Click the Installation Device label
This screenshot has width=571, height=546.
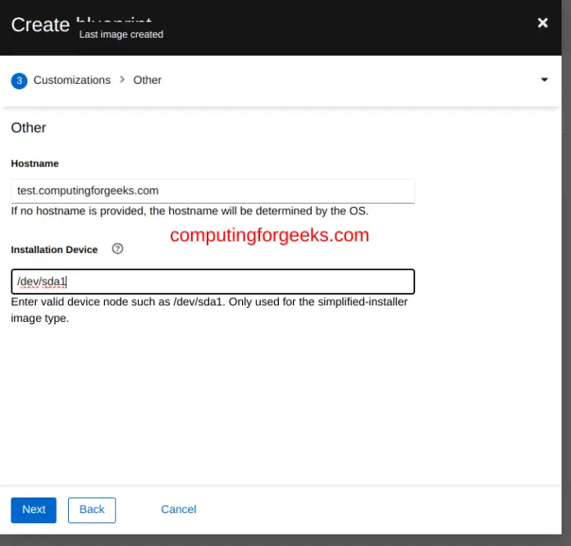point(54,250)
